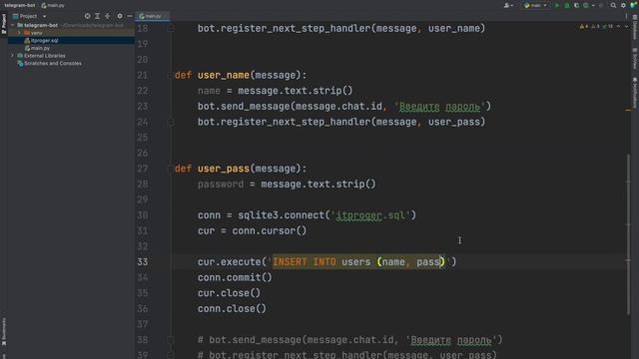The height and width of the screenshot is (359, 639).
Task: Run the main configuration with green play button
Action: point(557,5)
